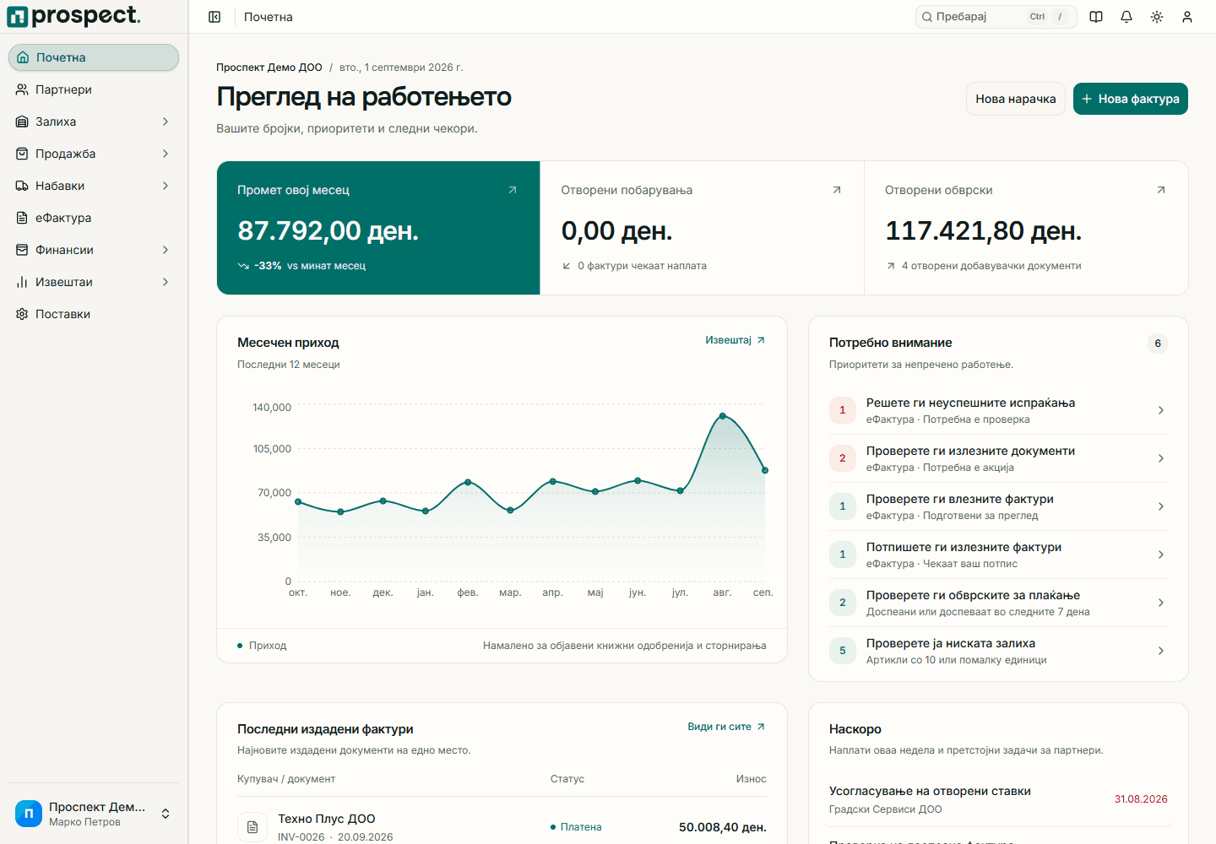Click the Почетна title in top bar

(x=269, y=17)
